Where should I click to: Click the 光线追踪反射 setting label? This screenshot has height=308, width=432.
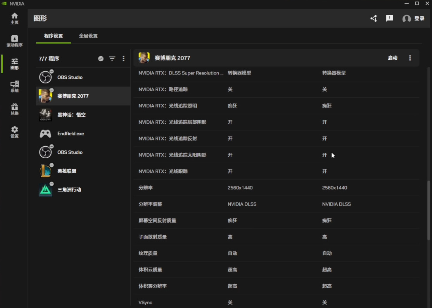click(168, 138)
